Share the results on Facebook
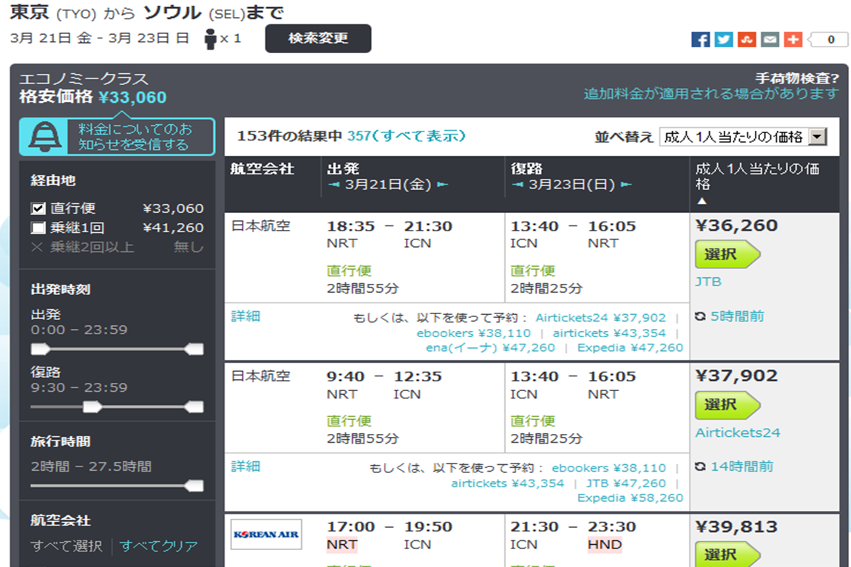 [700, 40]
